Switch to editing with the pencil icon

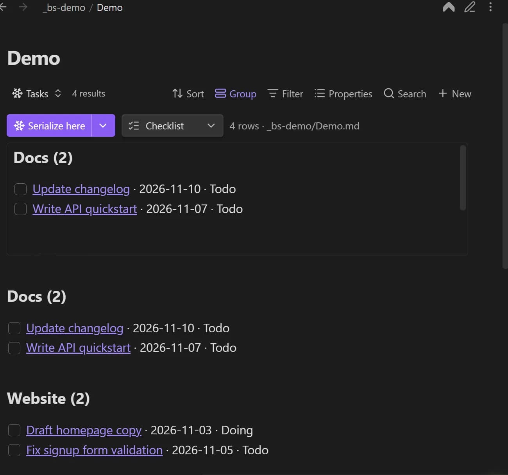click(470, 7)
